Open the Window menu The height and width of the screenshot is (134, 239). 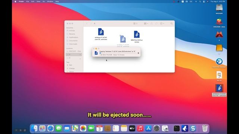[50, 1]
